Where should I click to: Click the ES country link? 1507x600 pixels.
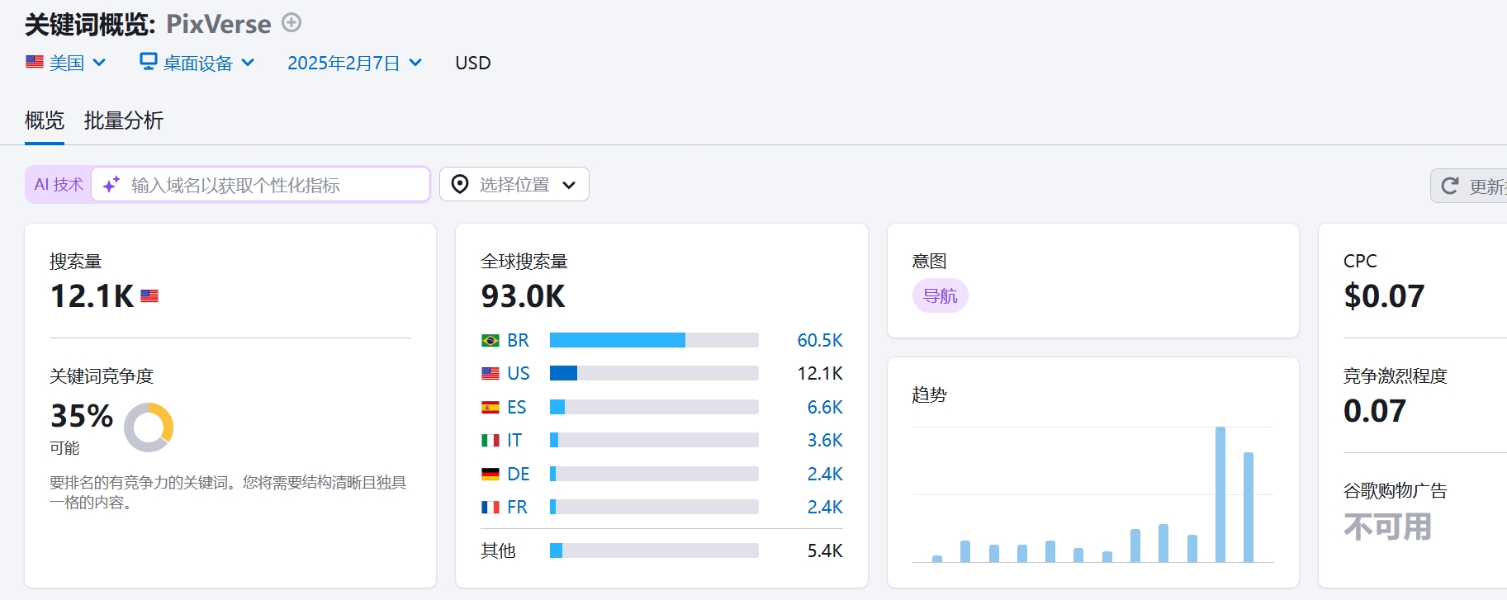(516, 407)
